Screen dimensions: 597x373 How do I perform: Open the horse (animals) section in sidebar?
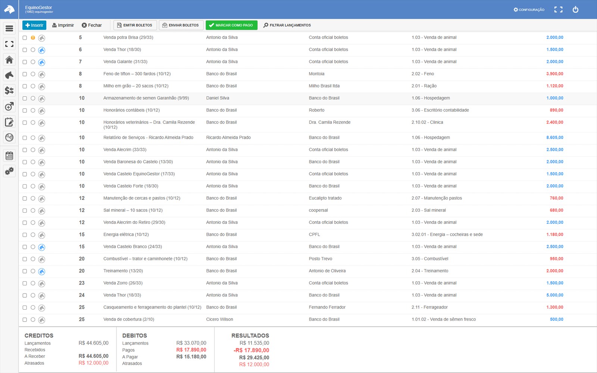pos(9,75)
